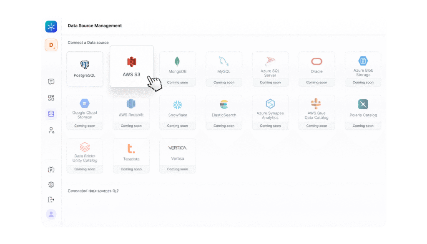
Task: Select the database data sources sidebar icon
Action: point(51,114)
